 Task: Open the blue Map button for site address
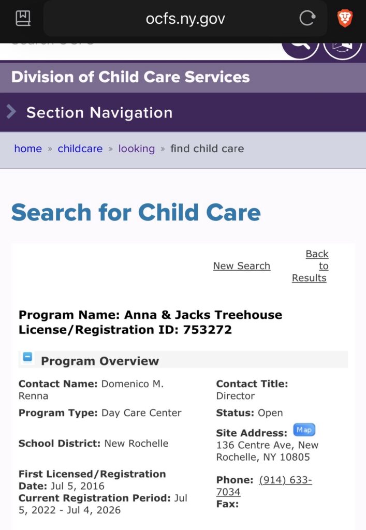[304, 430]
